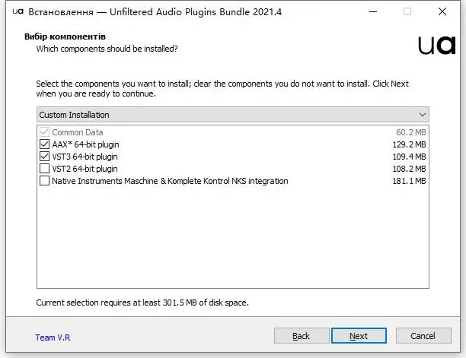This screenshot has width=466, height=358.
Task: Minimize the installer window
Action: [373, 11]
